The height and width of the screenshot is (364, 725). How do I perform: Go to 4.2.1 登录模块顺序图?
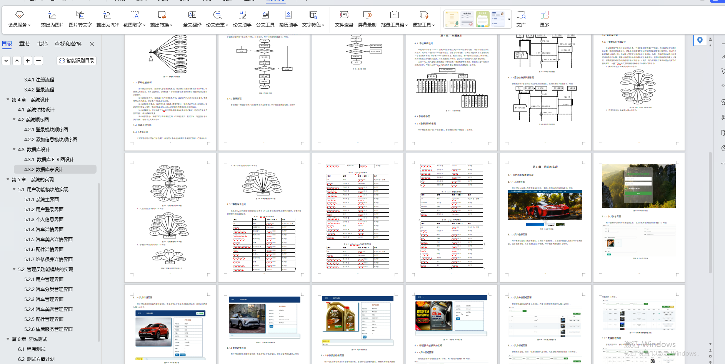click(46, 129)
